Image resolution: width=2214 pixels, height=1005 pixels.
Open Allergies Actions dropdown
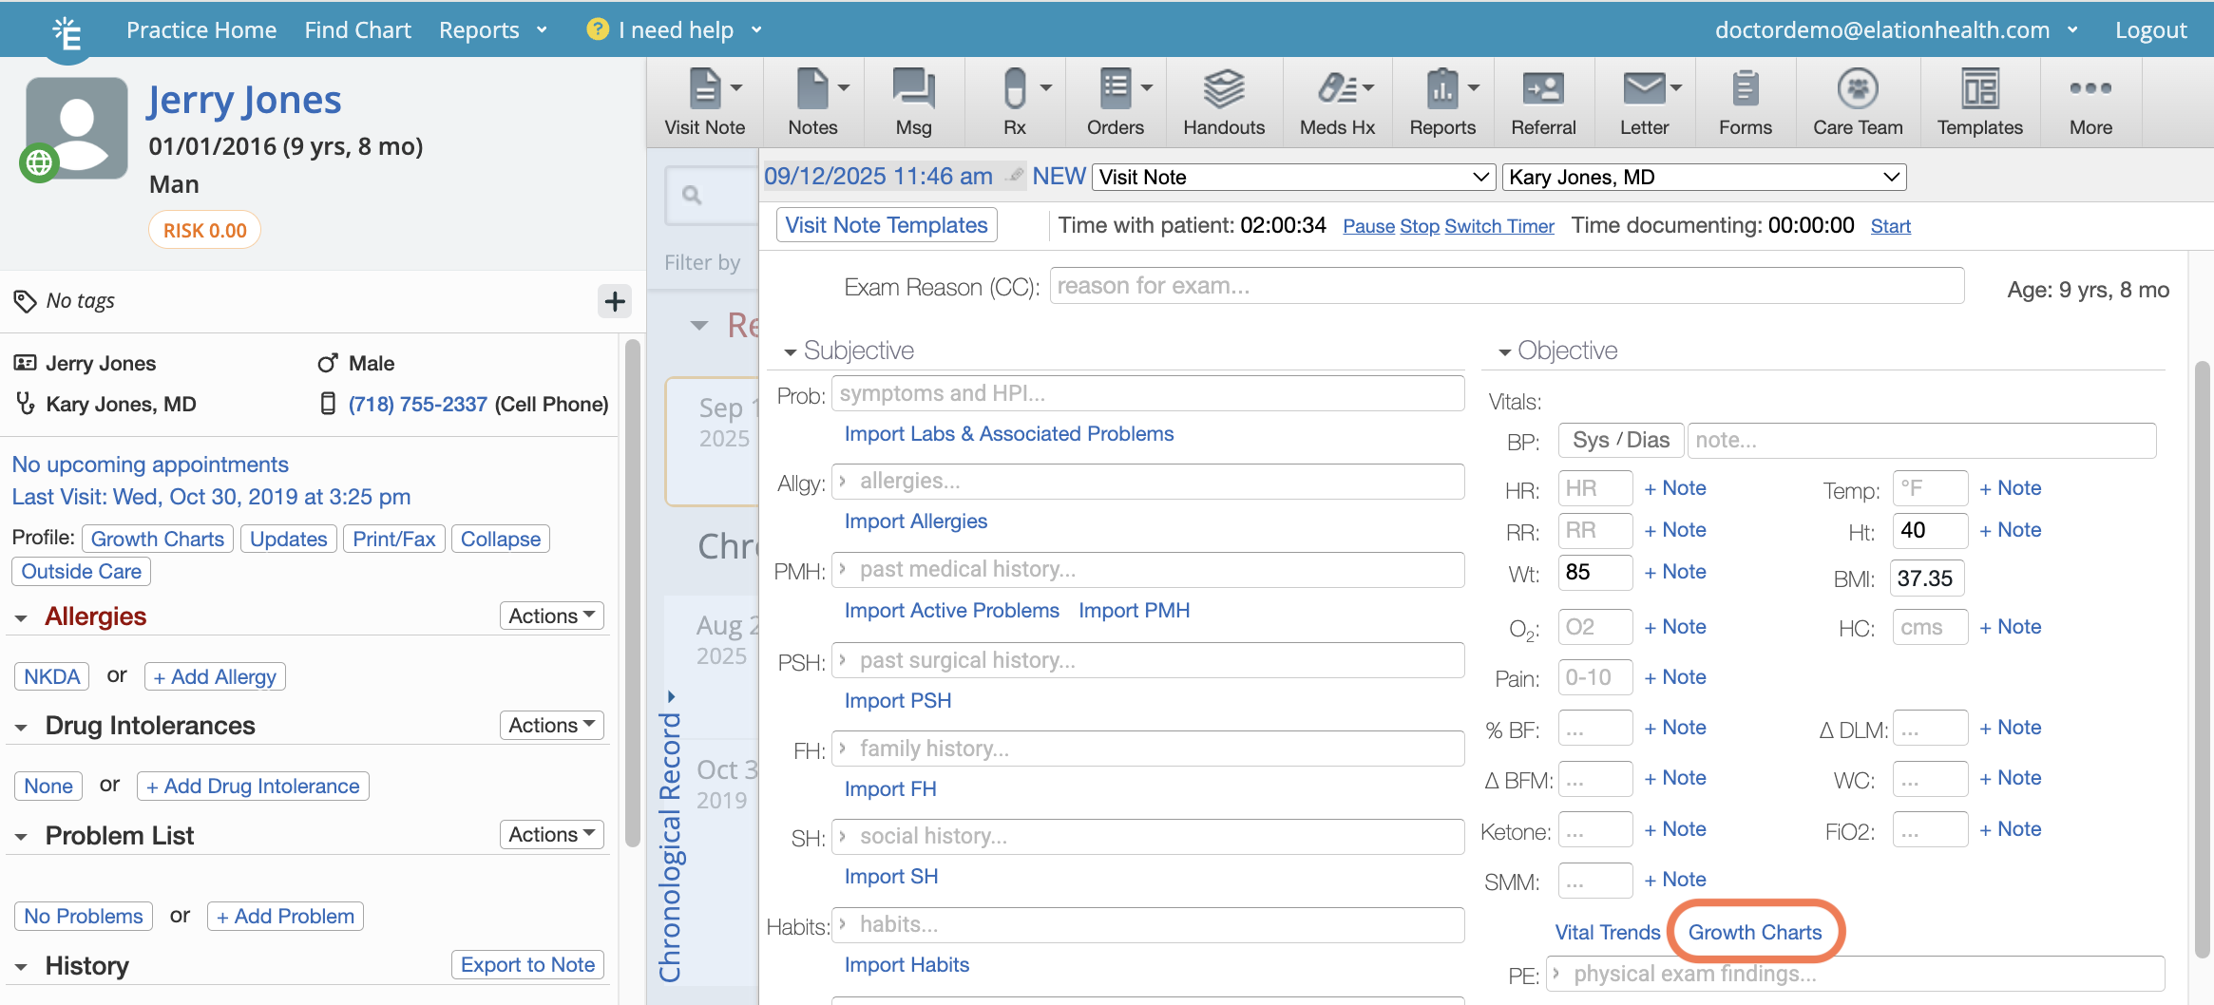(x=551, y=616)
